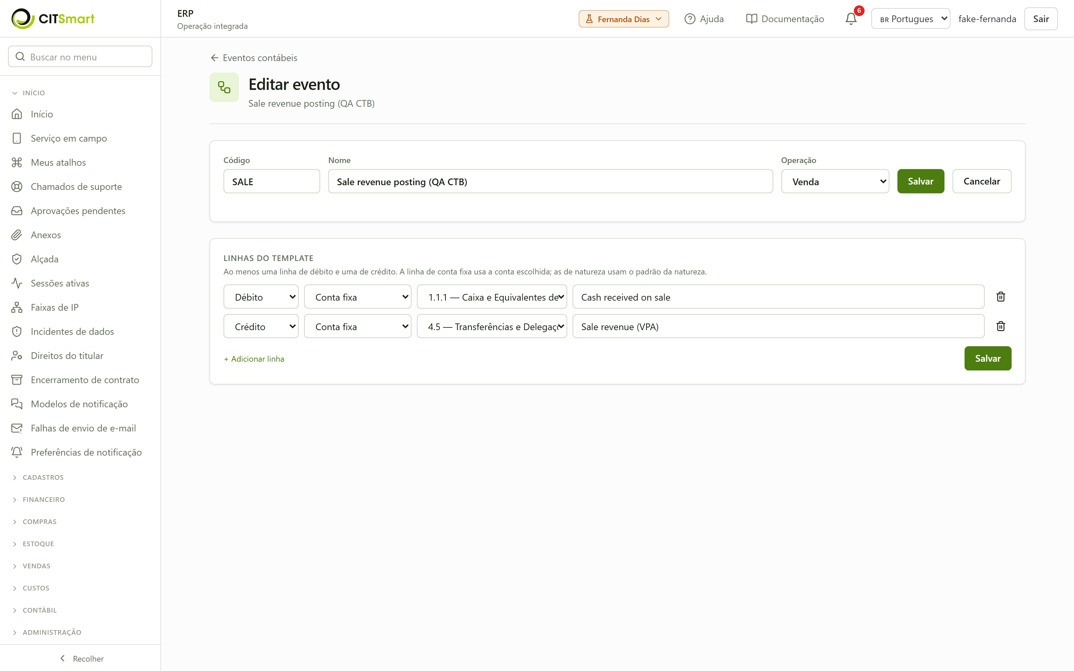Viewport: 1074px width, 671px height.
Task: Click the Sessões ativas activity icon
Action: tap(17, 283)
